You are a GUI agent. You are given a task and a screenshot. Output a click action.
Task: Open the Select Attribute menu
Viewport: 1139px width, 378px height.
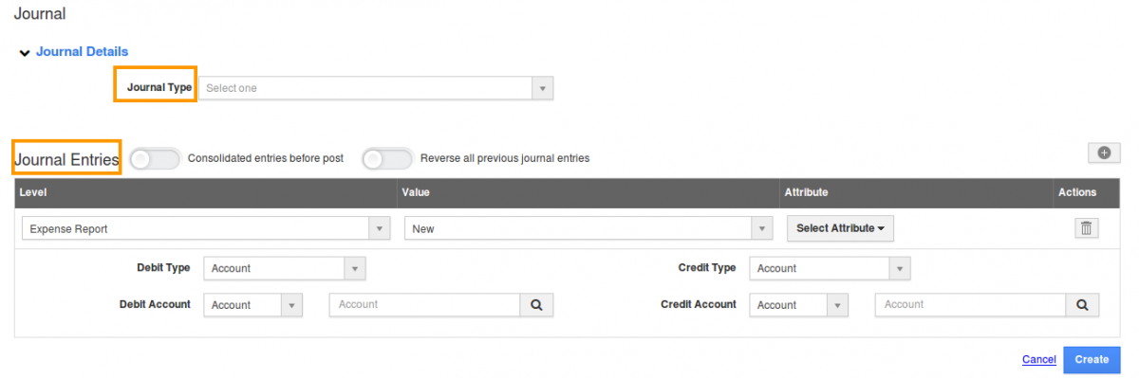click(x=841, y=228)
